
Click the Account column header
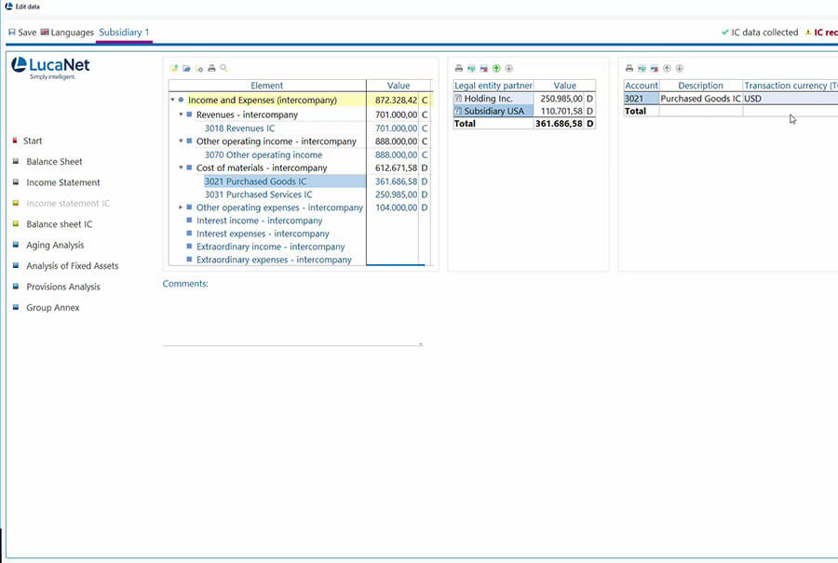642,86
